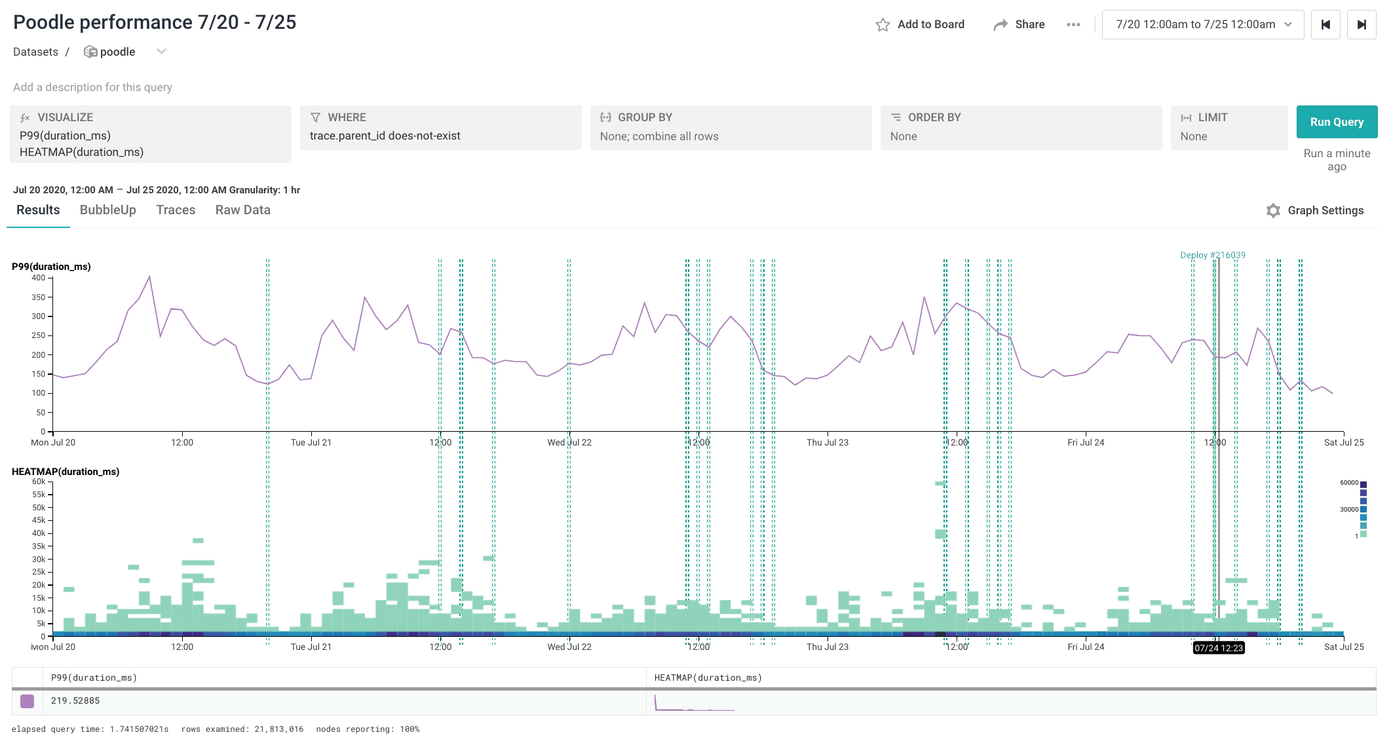This screenshot has height=741, width=1391.
Task: Step forward to the next time range
Action: (x=1361, y=25)
